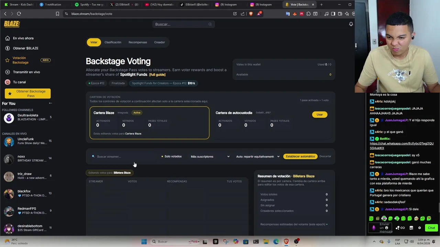Open Brave Leo AI sparkle icon
Screen dimensions: 440x247
[347, 14]
